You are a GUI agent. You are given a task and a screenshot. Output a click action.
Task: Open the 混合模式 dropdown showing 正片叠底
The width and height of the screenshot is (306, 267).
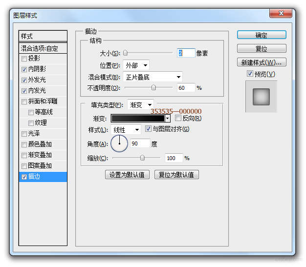coord(153,77)
